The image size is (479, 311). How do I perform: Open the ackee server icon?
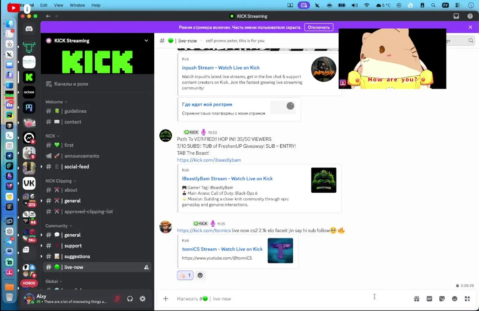(x=29, y=92)
